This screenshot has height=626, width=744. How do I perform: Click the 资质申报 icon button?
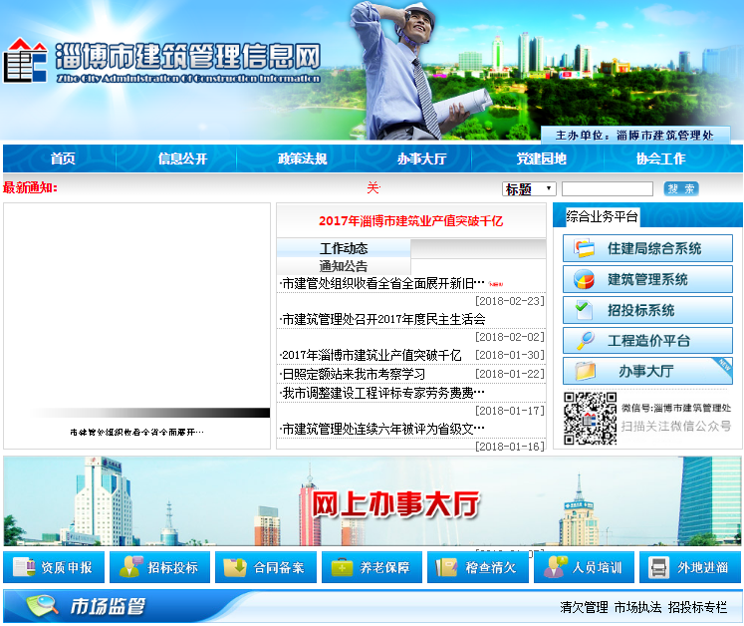[x=24, y=567]
